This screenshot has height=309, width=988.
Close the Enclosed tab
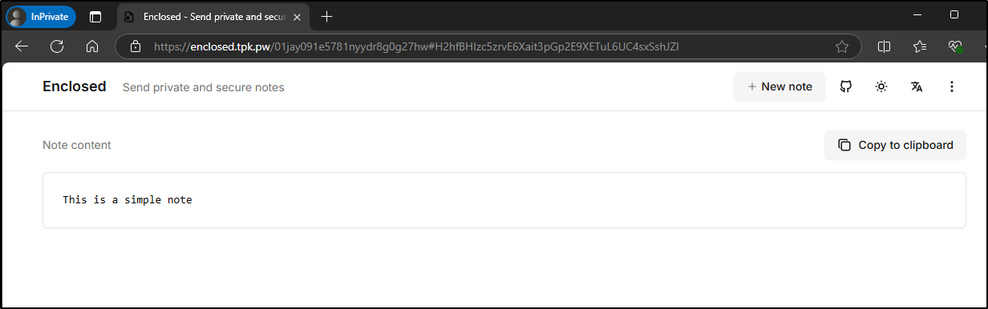(x=297, y=17)
